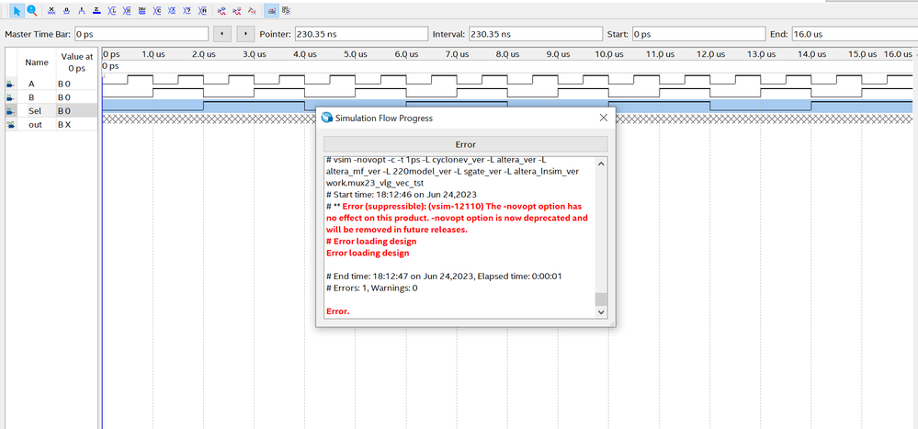The height and width of the screenshot is (429, 918).
Task: Select the Selection (arrow) tool
Action: [17, 10]
